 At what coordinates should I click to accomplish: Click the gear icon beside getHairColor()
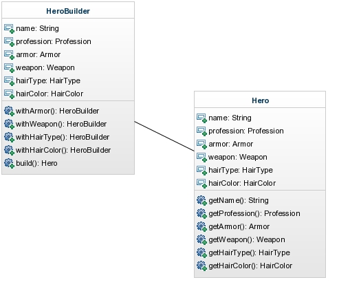pos(201,266)
